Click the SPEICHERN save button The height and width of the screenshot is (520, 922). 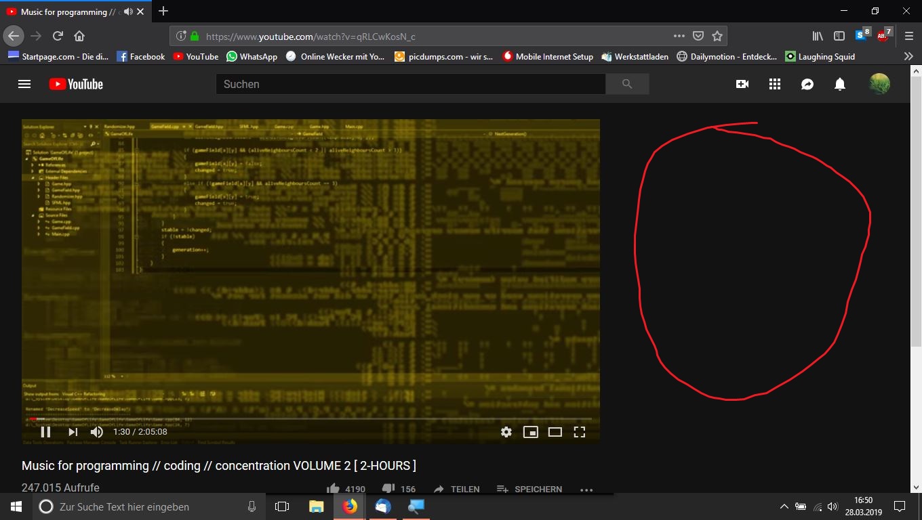click(529, 489)
